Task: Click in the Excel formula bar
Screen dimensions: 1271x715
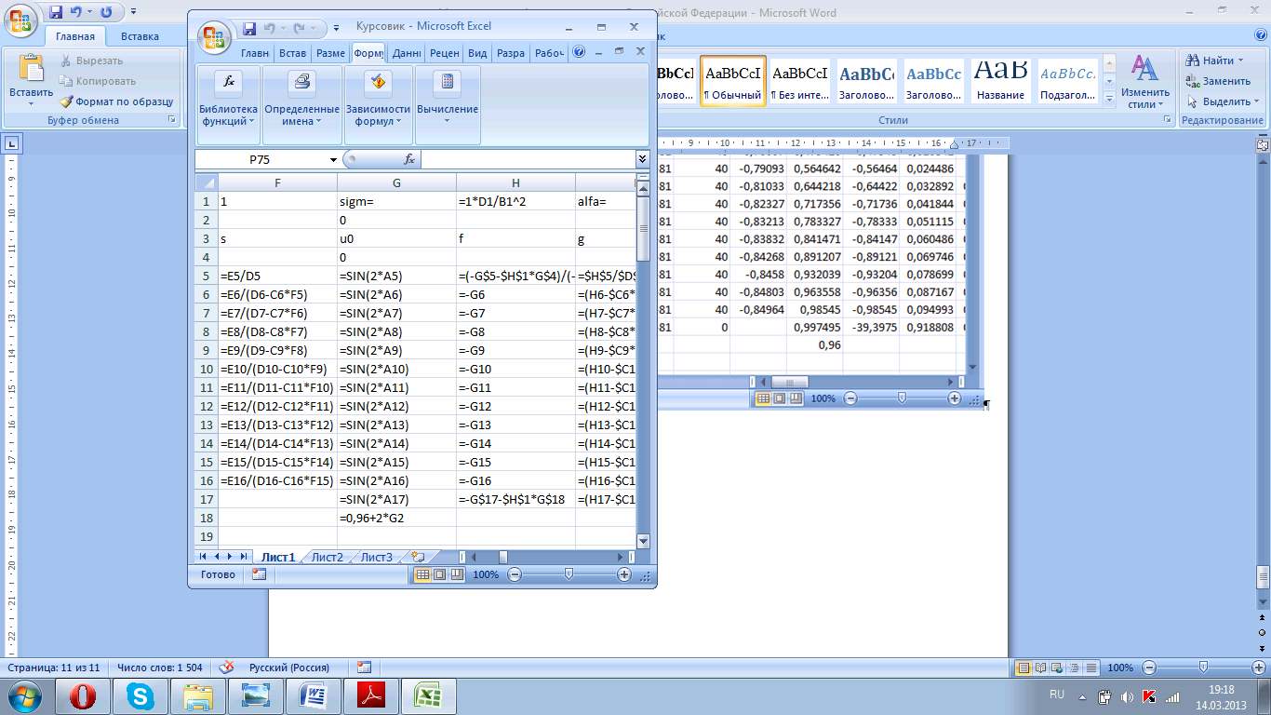Action: [528, 159]
